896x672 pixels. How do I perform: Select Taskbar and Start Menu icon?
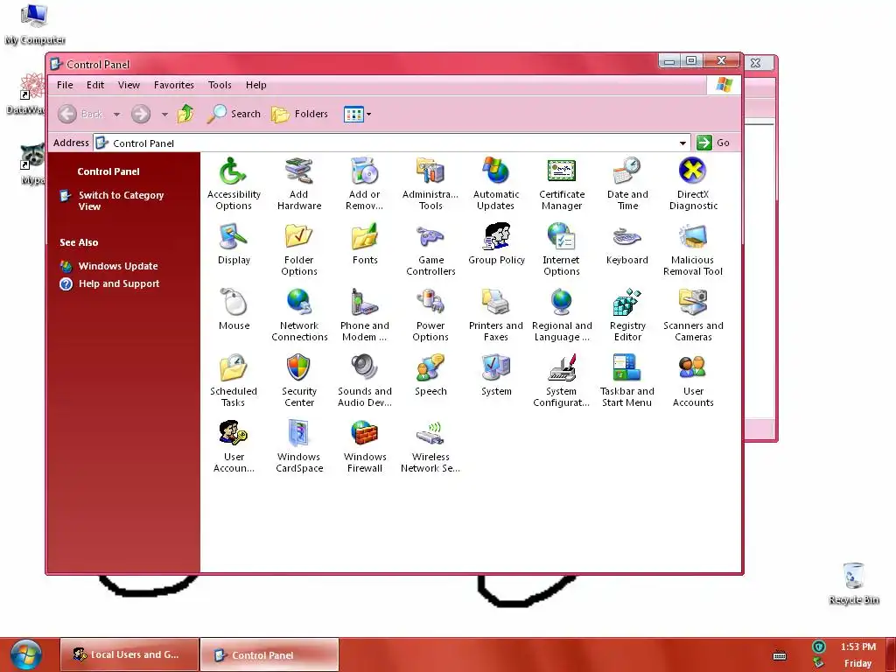[626, 381]
